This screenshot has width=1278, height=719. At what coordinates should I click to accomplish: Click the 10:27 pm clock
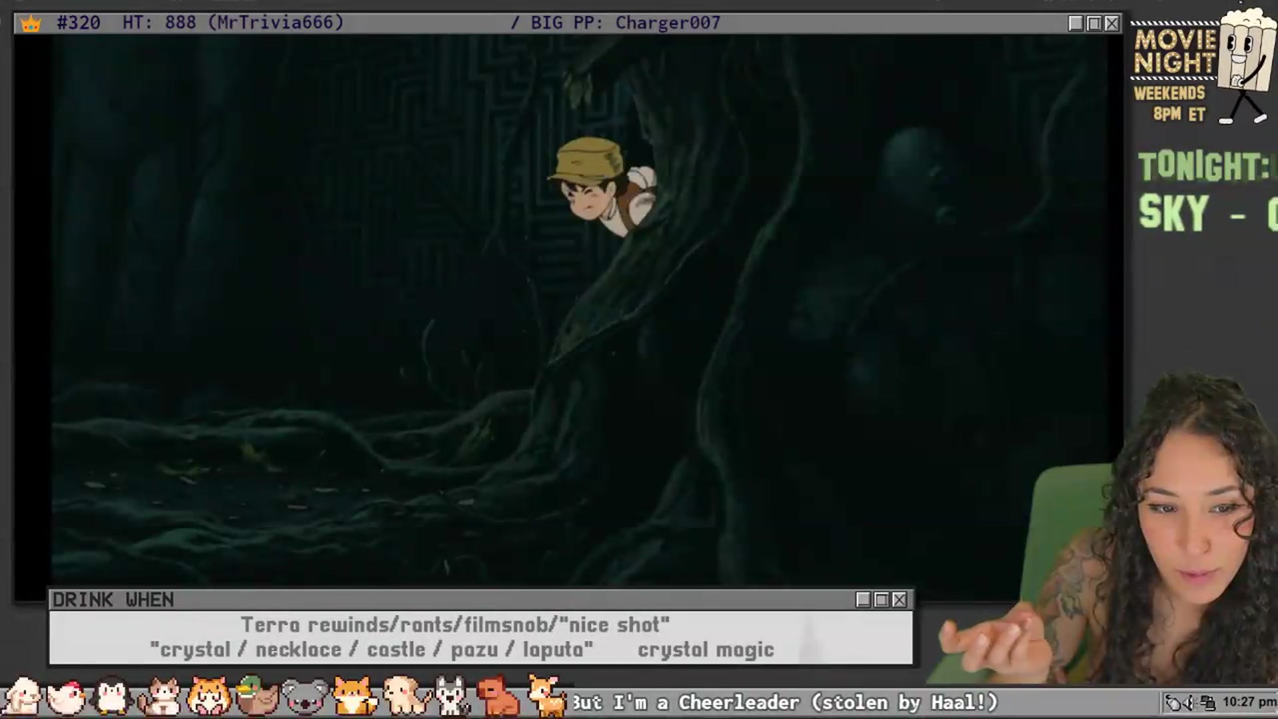[x=1249, y=702]
